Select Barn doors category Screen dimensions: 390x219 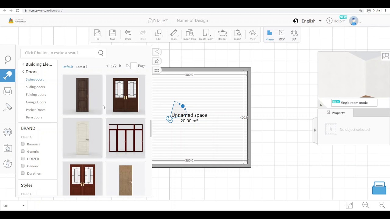[34, 117]
